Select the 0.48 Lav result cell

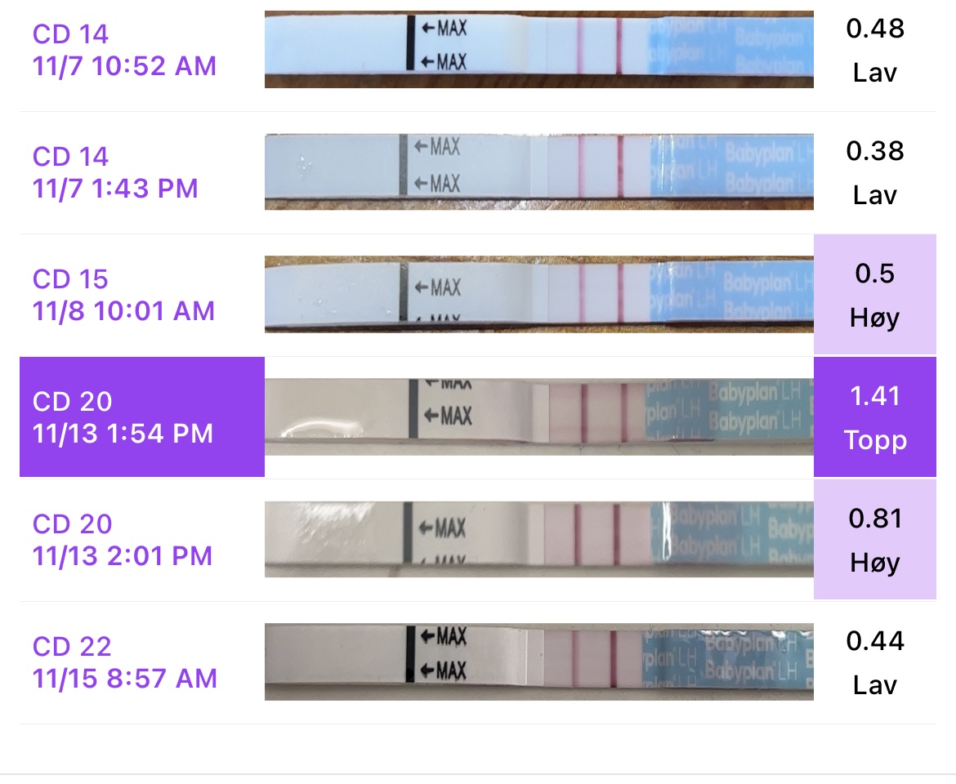click(875, 51)
